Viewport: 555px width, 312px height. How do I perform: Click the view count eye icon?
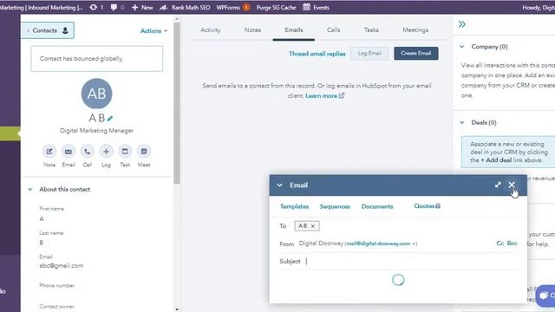[96, 7]
